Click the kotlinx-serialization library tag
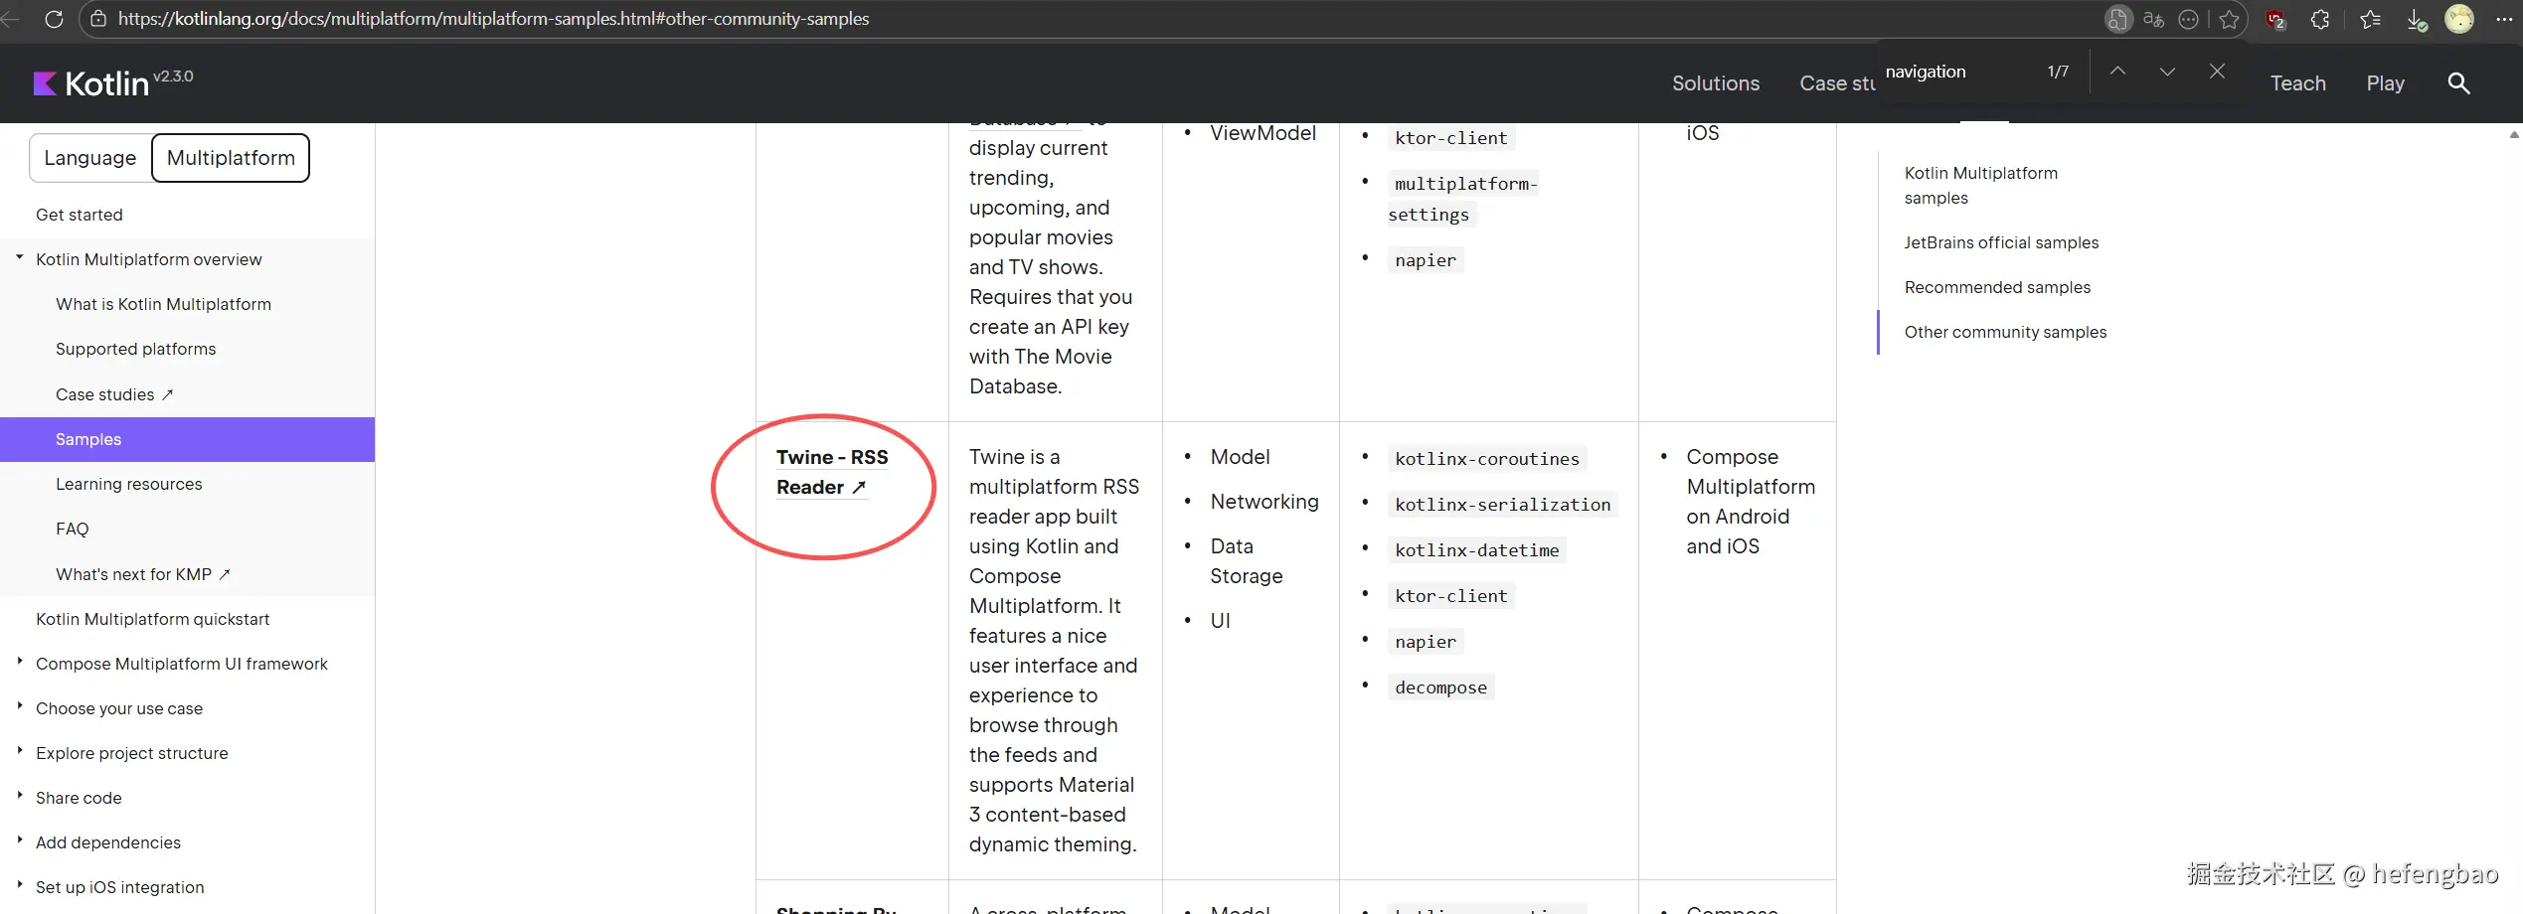The height and width of the screenshot is (914, 2523). click(x=1502, y=505)
